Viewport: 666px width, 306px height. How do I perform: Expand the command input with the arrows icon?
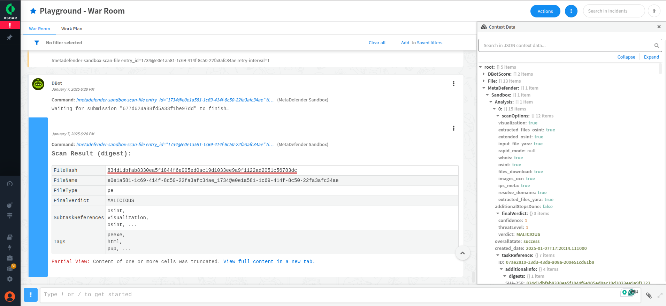coord(660,296)
